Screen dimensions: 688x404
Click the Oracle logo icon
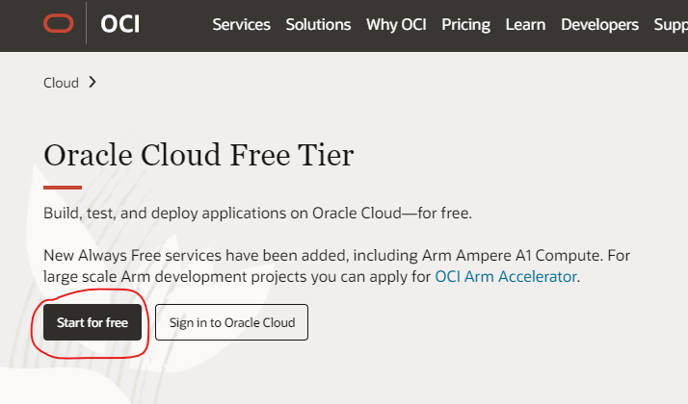(59, 24)
